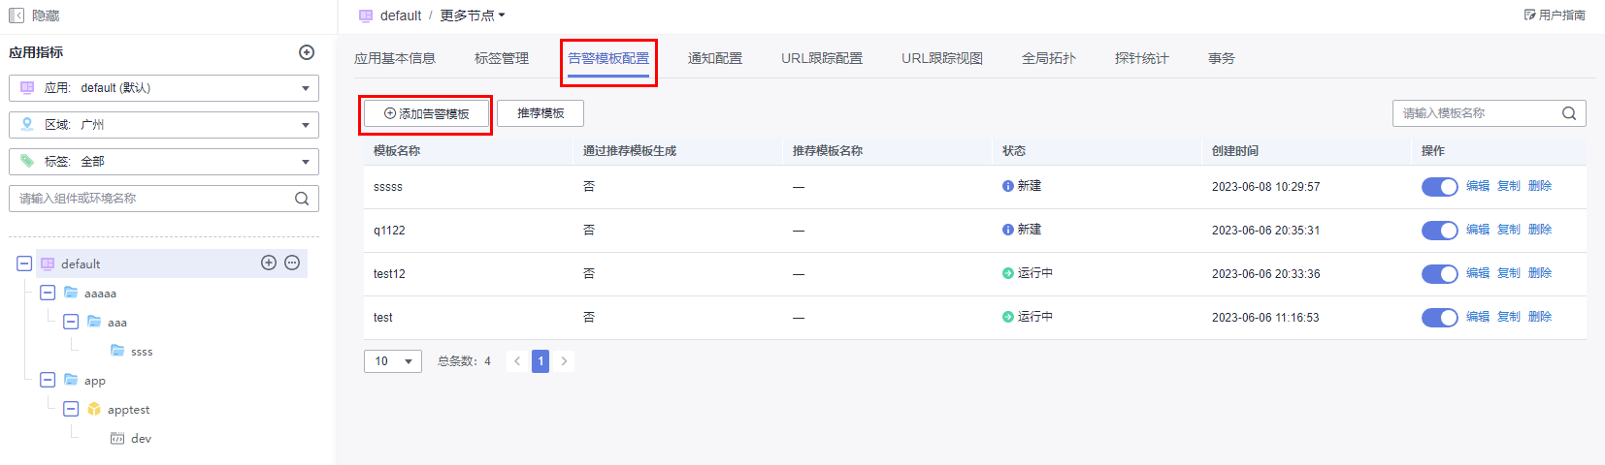The image size is (1605, 465).
Task: Collapse the aaaaa tree folder
Action: pyautogui.click(x=48, y=293)
